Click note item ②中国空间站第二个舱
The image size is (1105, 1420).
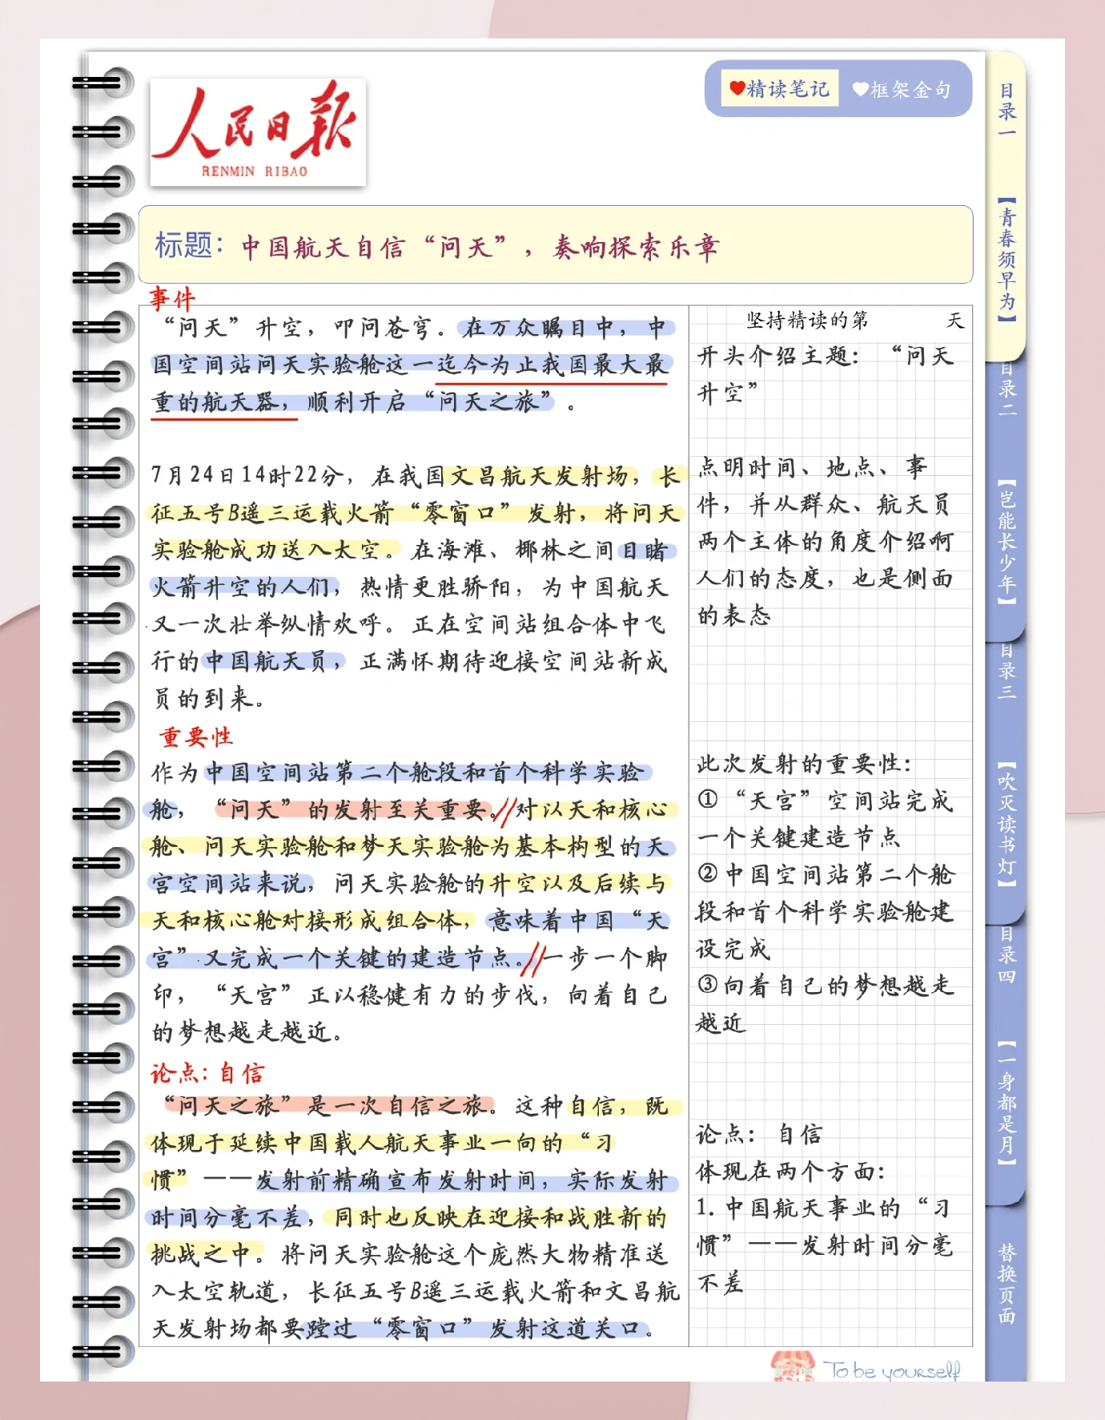[x=826, y=874]
